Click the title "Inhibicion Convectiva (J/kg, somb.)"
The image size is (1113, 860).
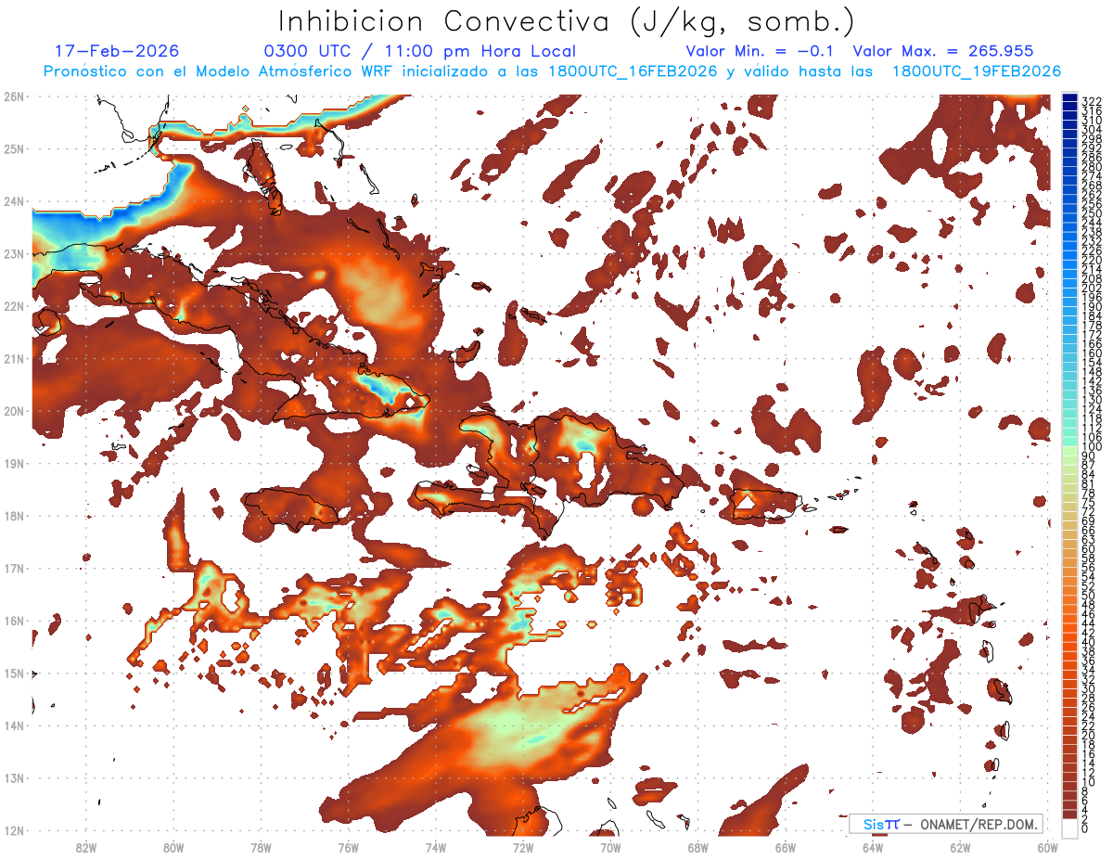(566, 22)
